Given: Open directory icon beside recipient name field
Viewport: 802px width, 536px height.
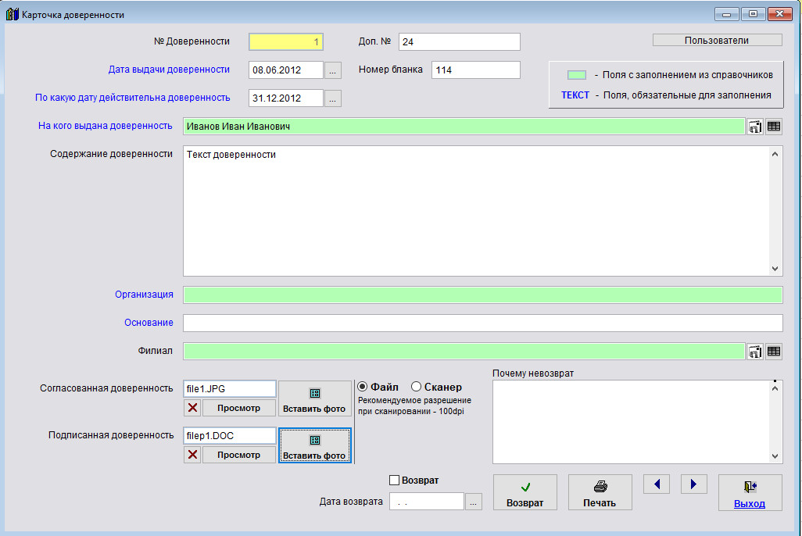Looking at the screenshot, I should [x=755, y=127].
